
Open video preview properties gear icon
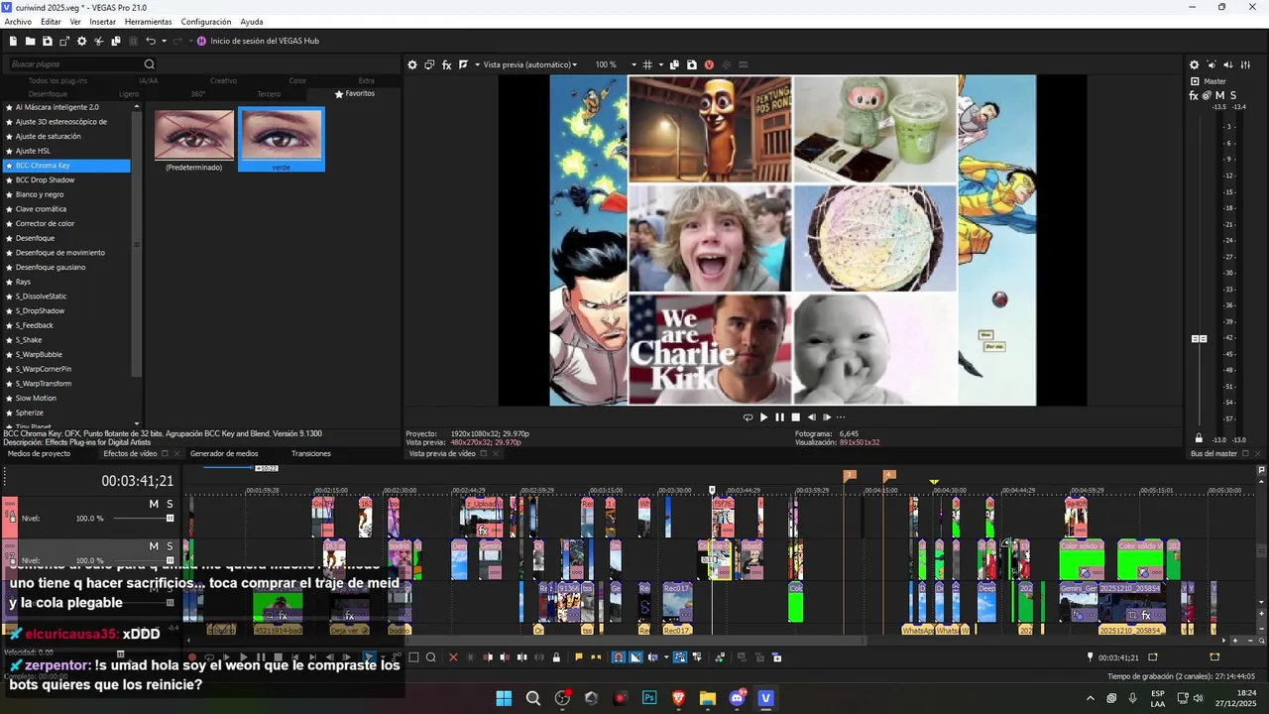point(412,64)
